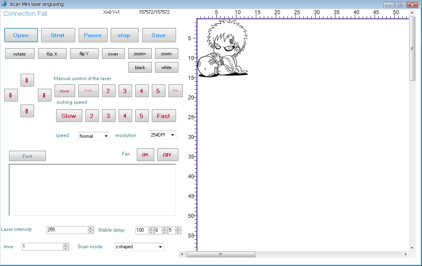
Task: Decrease Laser intensity with down arrow
Action: click(91, 232)
